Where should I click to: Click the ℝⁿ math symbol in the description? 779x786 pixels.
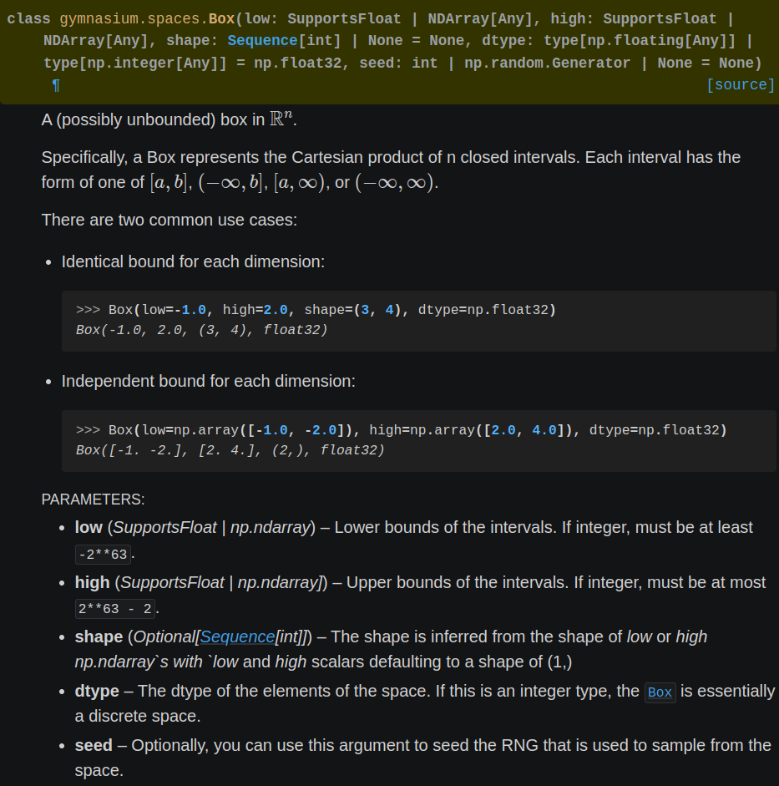tap(281, 119)
